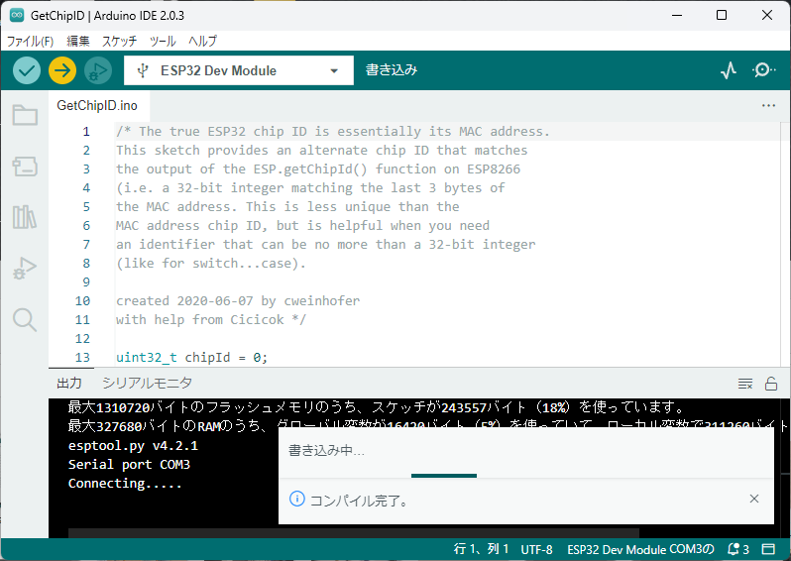
Task: Toggle the output panel lock icon
Action: click(x=771, y=384)
